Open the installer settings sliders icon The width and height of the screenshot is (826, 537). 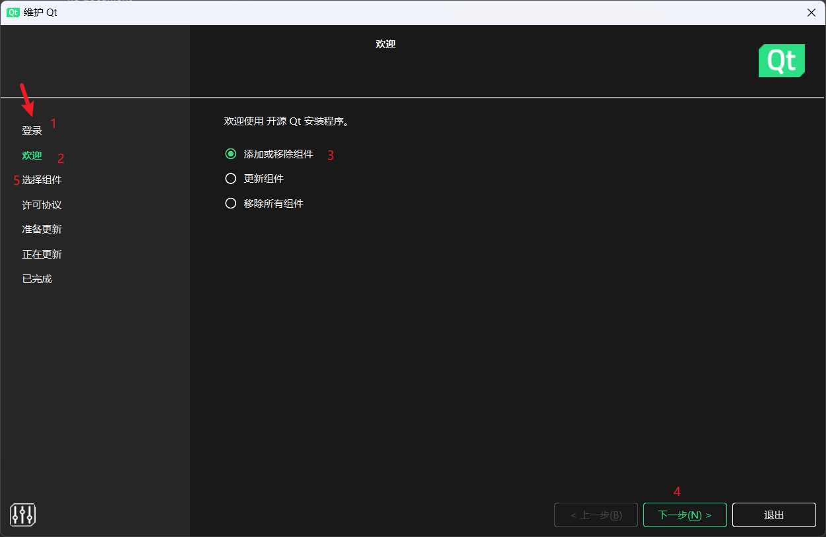(22, 515)
